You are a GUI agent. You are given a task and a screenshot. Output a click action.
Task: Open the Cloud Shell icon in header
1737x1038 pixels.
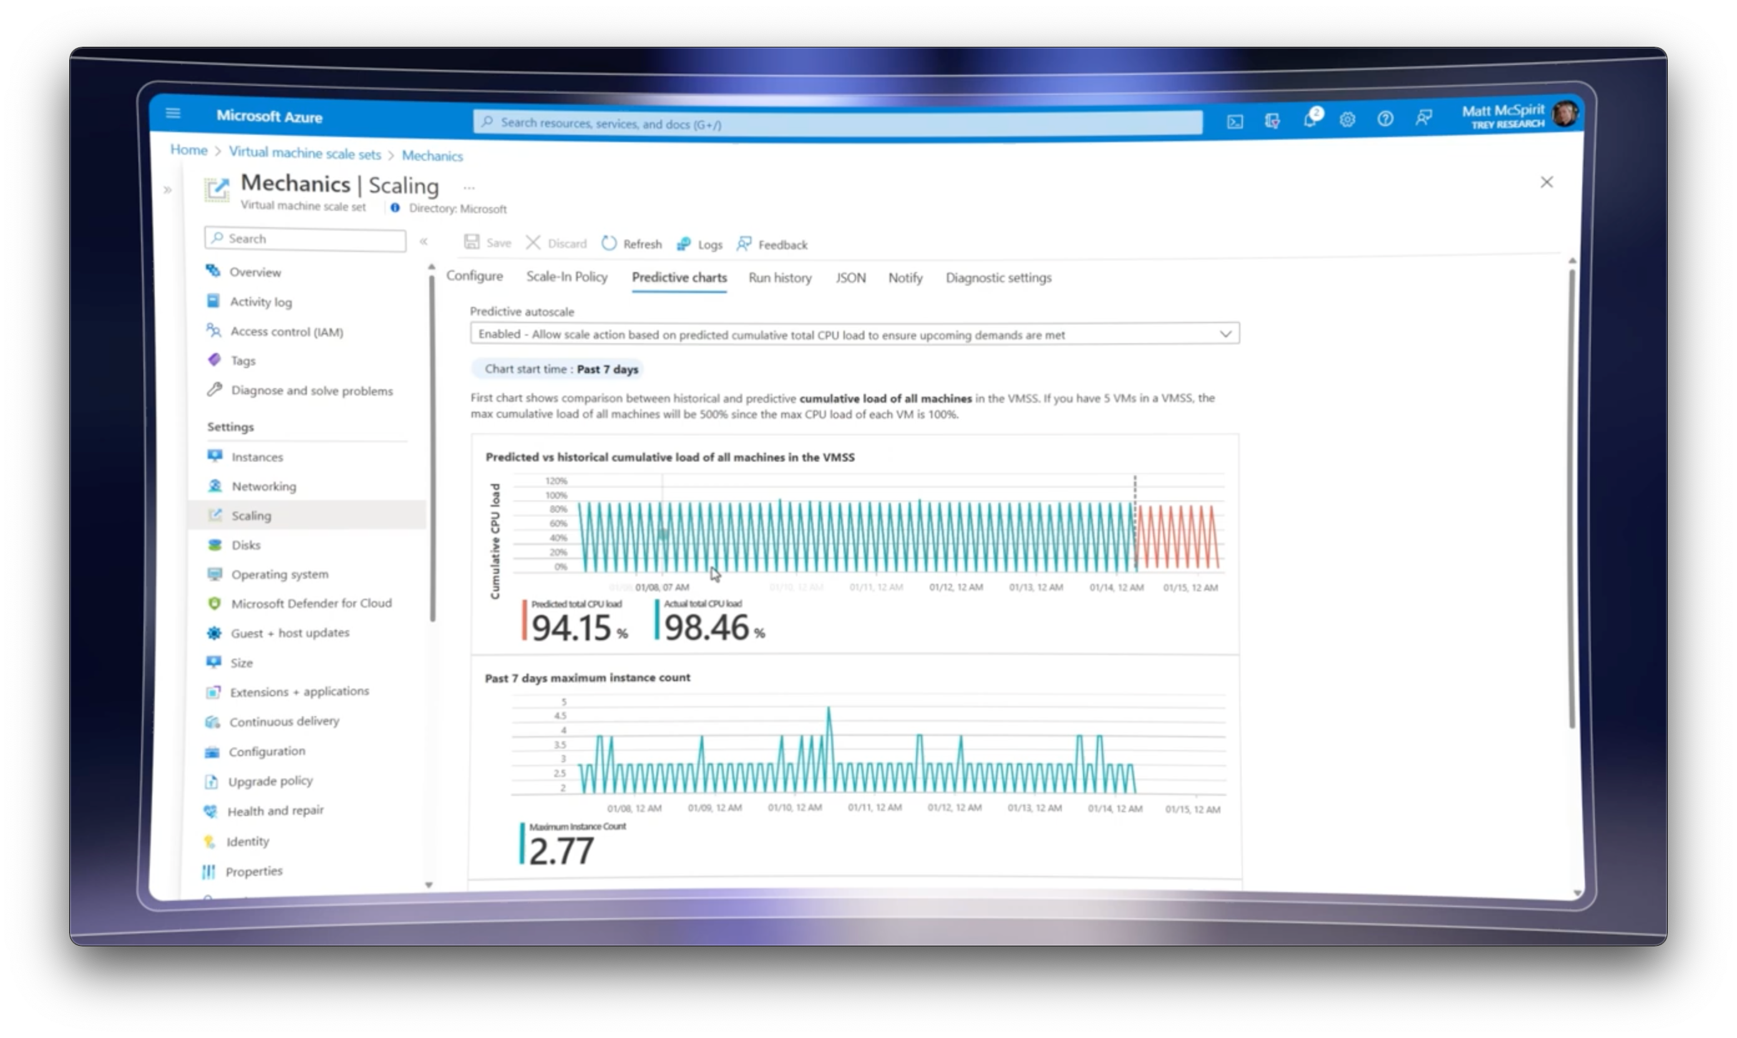pyautogui.click(x=1235, y=122)
